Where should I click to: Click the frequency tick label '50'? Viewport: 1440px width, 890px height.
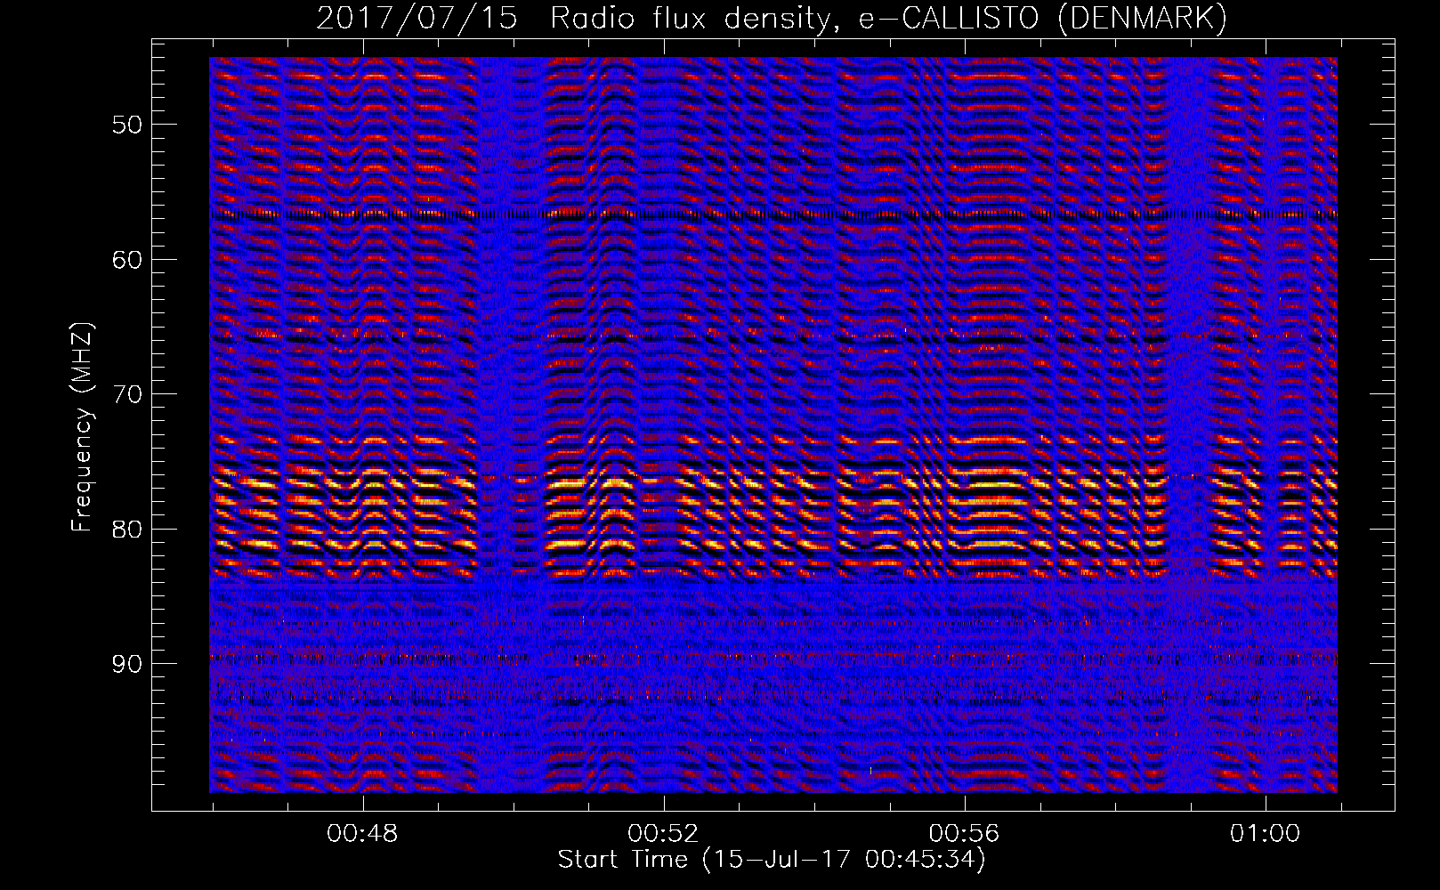(127, 125)
